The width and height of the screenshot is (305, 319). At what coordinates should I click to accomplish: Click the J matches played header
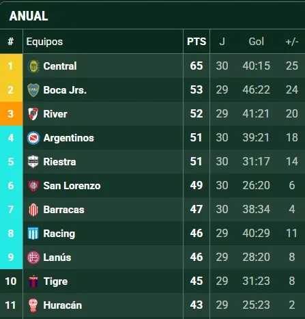pyautogui.click(x=222, y=42)
